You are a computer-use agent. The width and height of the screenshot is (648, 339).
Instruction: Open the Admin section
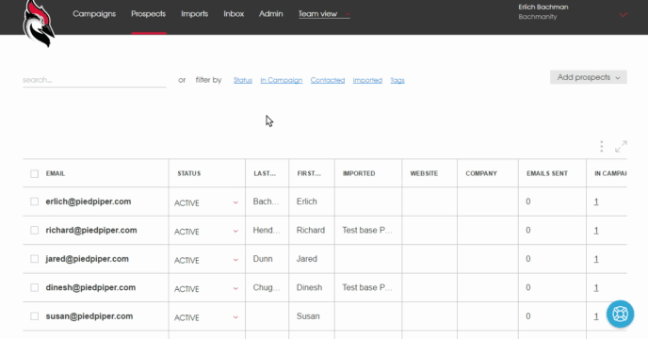point(270,13)
